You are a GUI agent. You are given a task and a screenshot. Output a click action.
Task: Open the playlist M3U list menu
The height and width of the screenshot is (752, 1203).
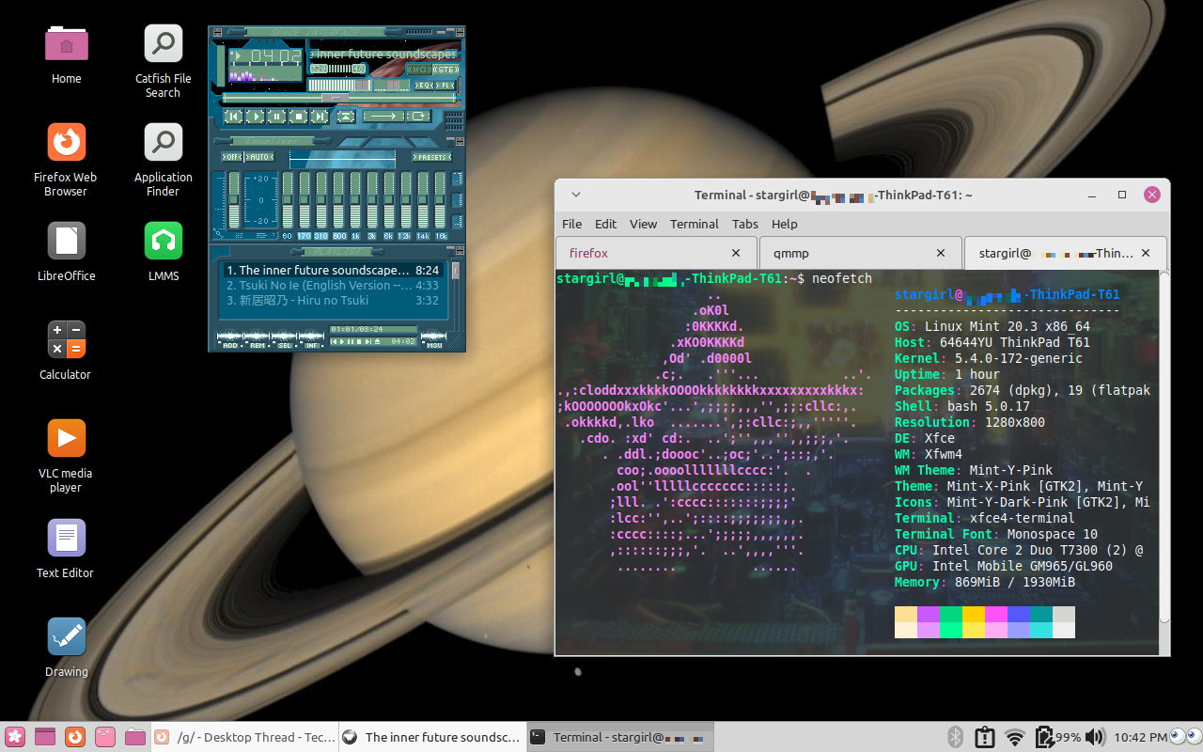433,342
